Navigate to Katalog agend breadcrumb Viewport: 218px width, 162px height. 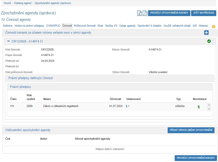pyautogui.click(x=23, y=3)
